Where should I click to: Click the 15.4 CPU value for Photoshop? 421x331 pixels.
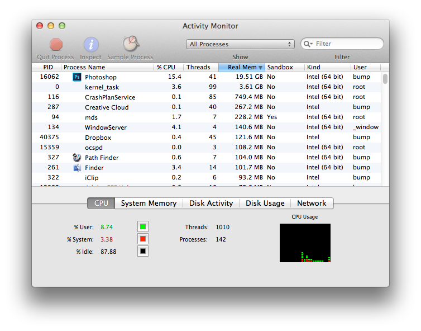[x=175, y=77]
